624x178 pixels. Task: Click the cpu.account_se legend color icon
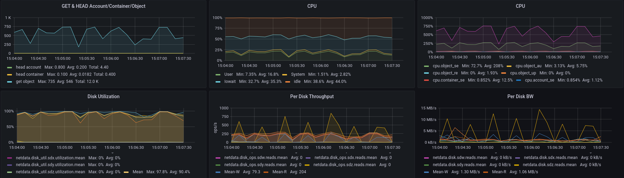(x=519, y=81)
